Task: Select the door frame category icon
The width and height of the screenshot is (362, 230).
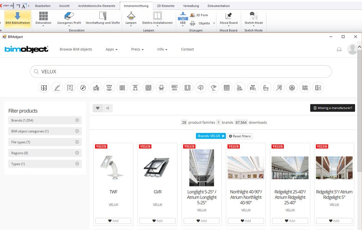Action: [70, 88]
